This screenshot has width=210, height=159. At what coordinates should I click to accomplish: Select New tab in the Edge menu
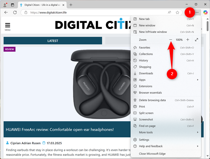tap(166, 19)
